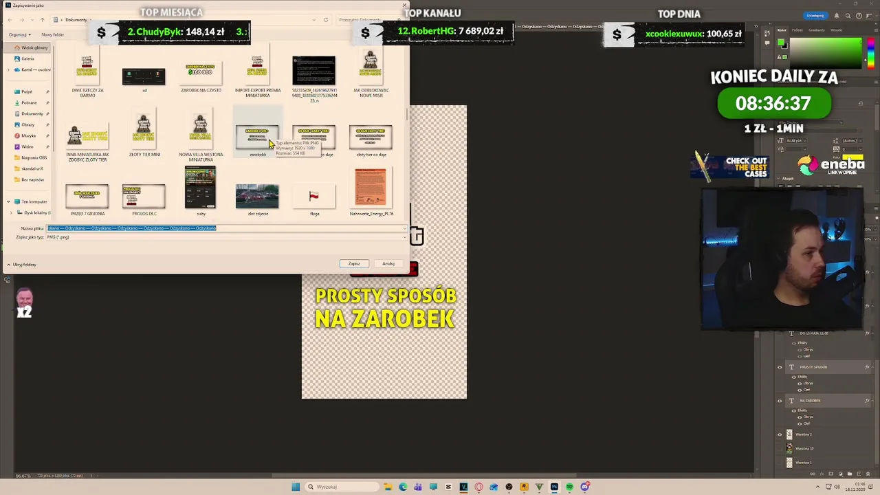The image size is (880, 495).
Task: Open Wideo in the dialog sidebar
Action: pyautogui.click(x=27, y=146)
